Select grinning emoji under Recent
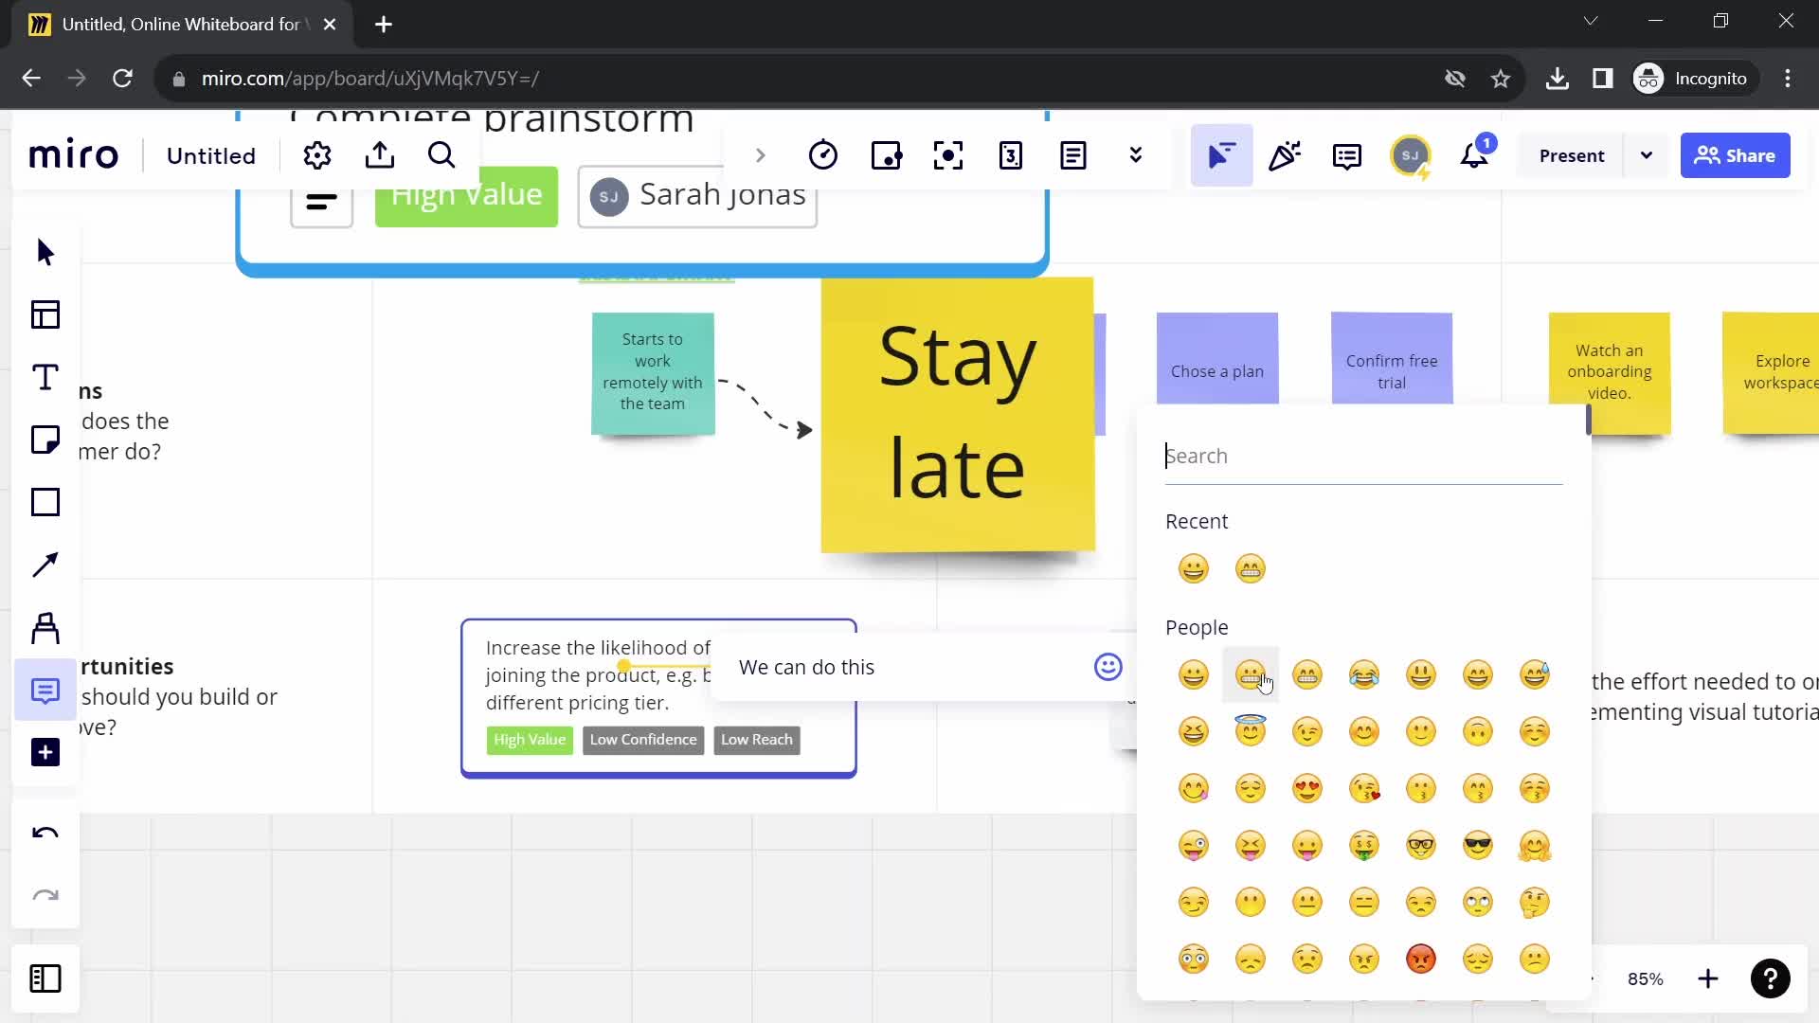Screen dimensions: 1819x1023 point(1194,568)
